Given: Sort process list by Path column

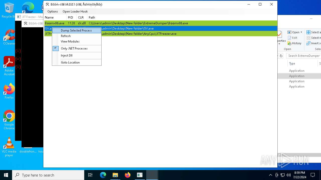Looking at the screenshot, I should coord(182,17).
